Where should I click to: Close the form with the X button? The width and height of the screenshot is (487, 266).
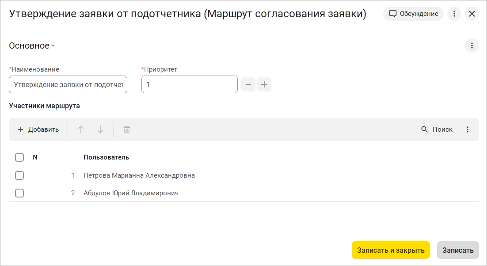pyautogui.click(x=472, y=14)
